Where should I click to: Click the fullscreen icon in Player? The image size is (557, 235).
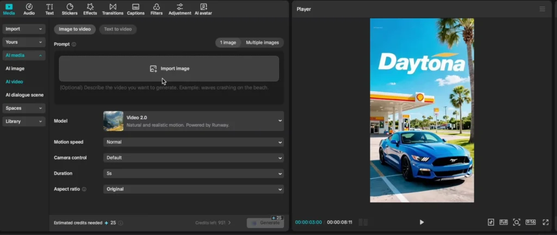pyautogui.click(x=546, y=222)
